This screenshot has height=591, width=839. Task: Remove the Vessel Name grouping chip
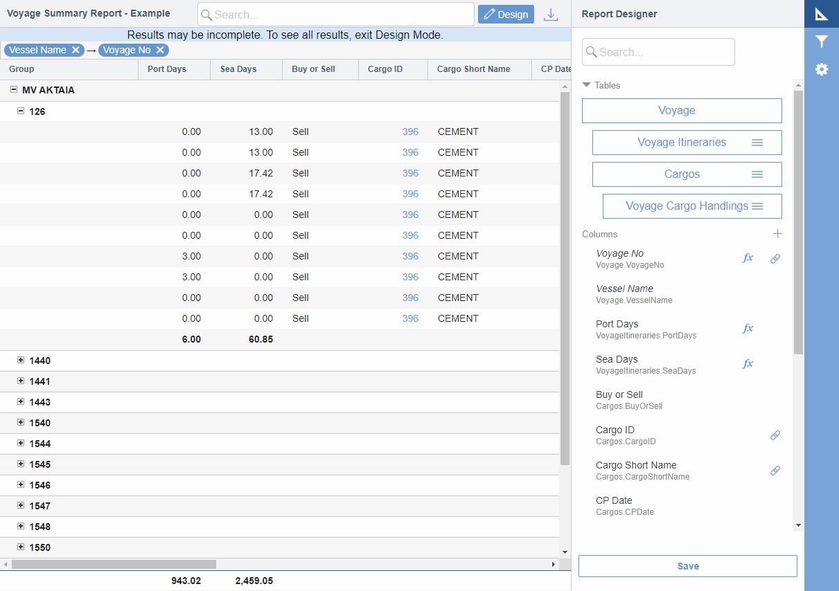[76, 50]
